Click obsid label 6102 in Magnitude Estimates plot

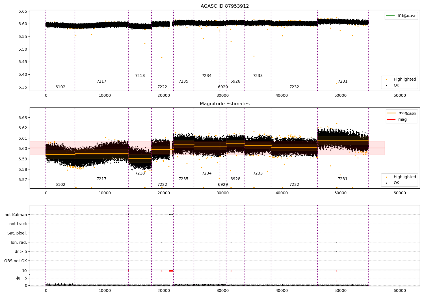[x=60, y=185]
